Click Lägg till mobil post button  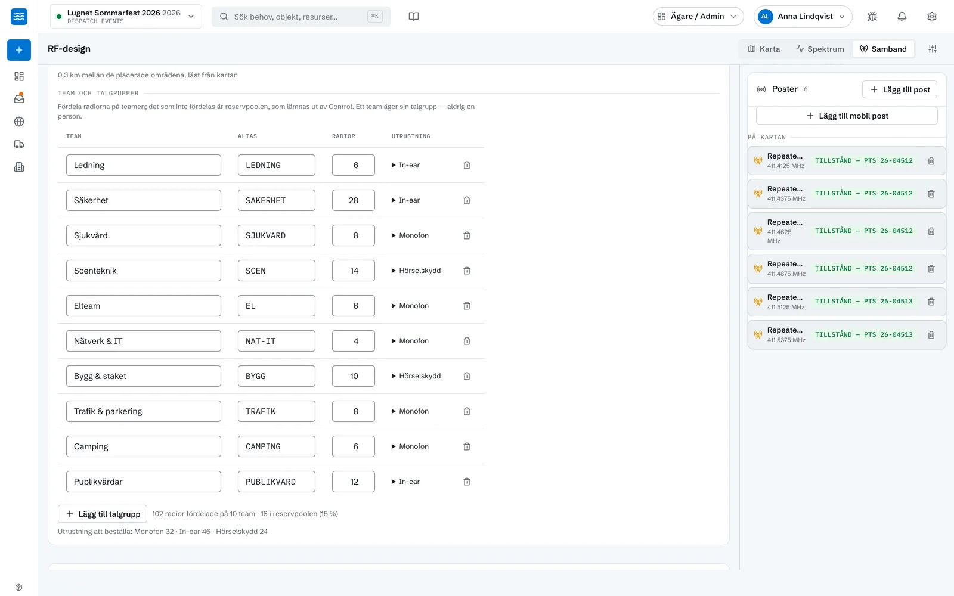(x=847, y=116)
